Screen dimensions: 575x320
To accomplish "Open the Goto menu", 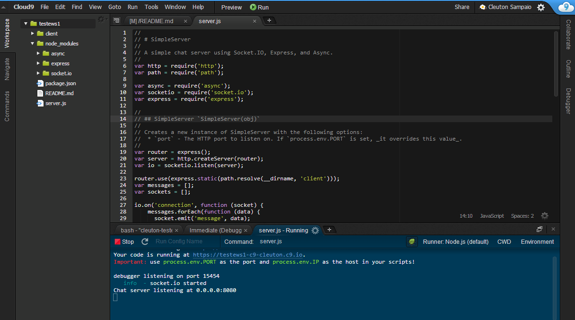I will (x=115, y=7).
